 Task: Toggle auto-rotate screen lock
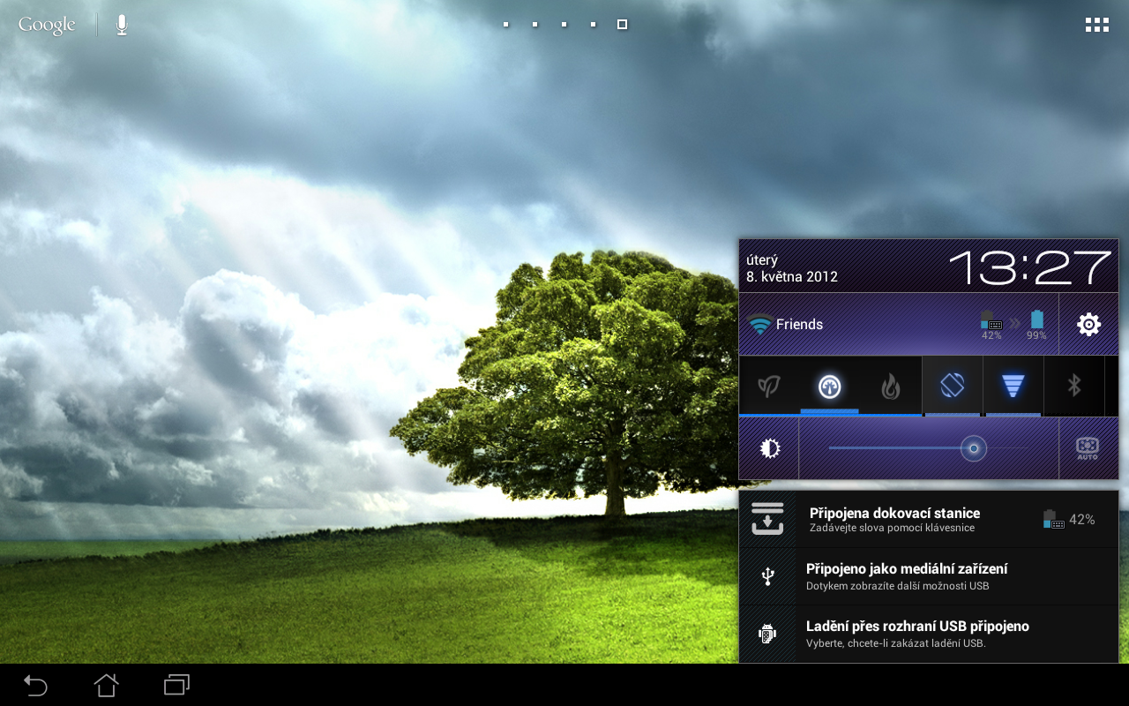(952, 386)
